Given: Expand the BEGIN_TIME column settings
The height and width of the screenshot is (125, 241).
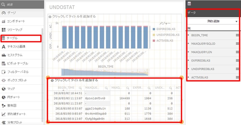Looking at the screenshot, I should 189,35.
